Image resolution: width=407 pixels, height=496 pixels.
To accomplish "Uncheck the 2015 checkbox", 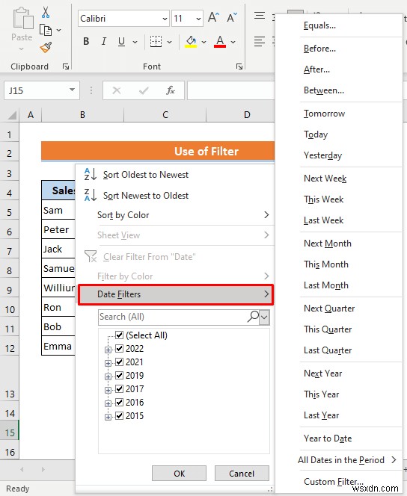I will pyautogui.click(x=119, y=415).
